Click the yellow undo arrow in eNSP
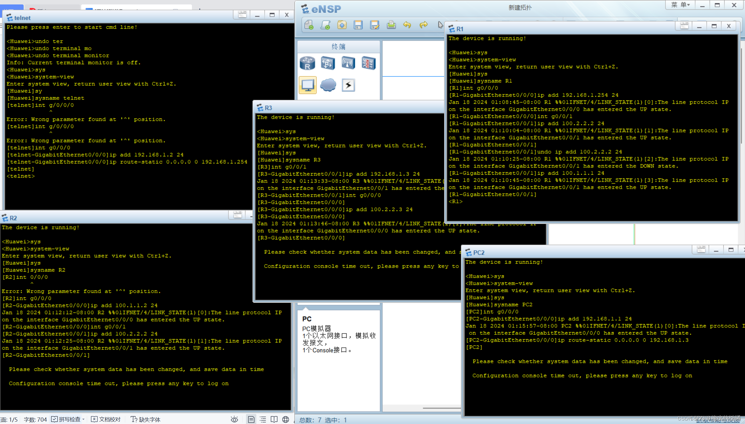 coord(407,25)
